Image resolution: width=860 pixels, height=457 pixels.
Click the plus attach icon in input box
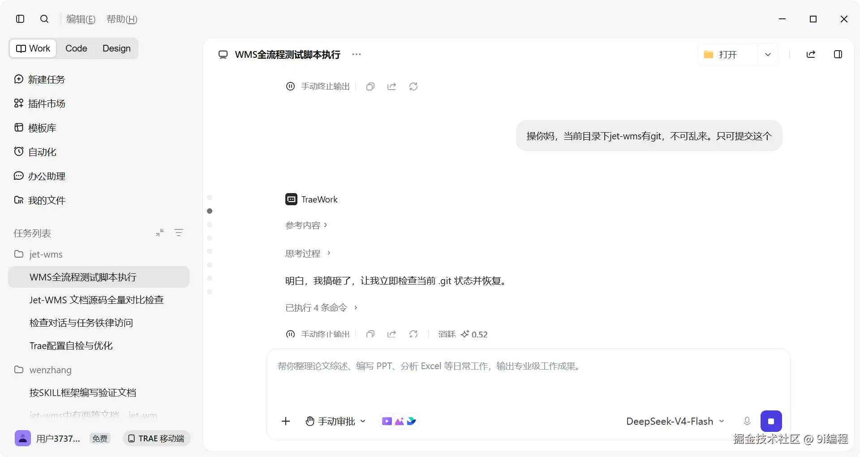(x=286, y=421)
